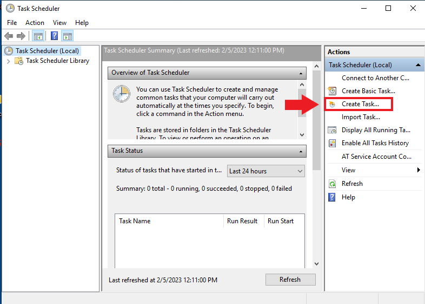Click the Refresh icon in Actions

pyautogui.click(x=332, y=184)
